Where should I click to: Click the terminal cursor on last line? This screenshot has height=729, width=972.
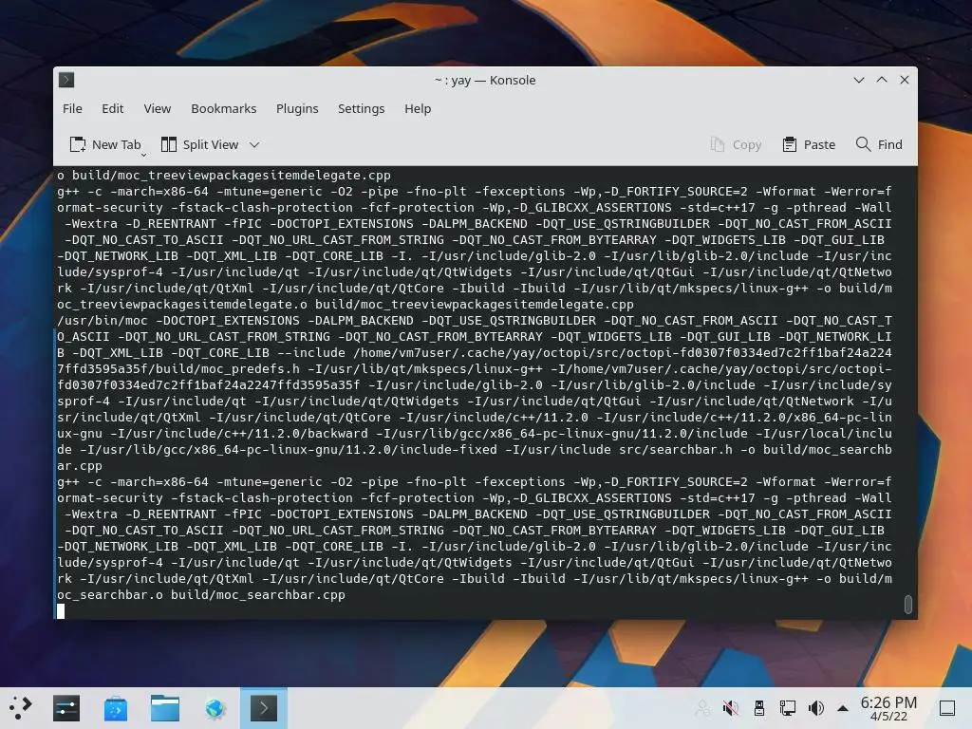[x=61, y=611]
